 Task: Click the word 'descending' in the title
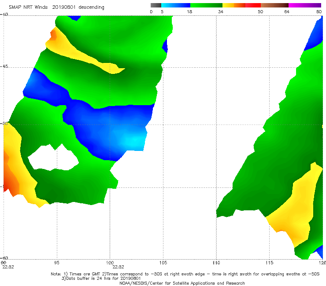[91, 7]
